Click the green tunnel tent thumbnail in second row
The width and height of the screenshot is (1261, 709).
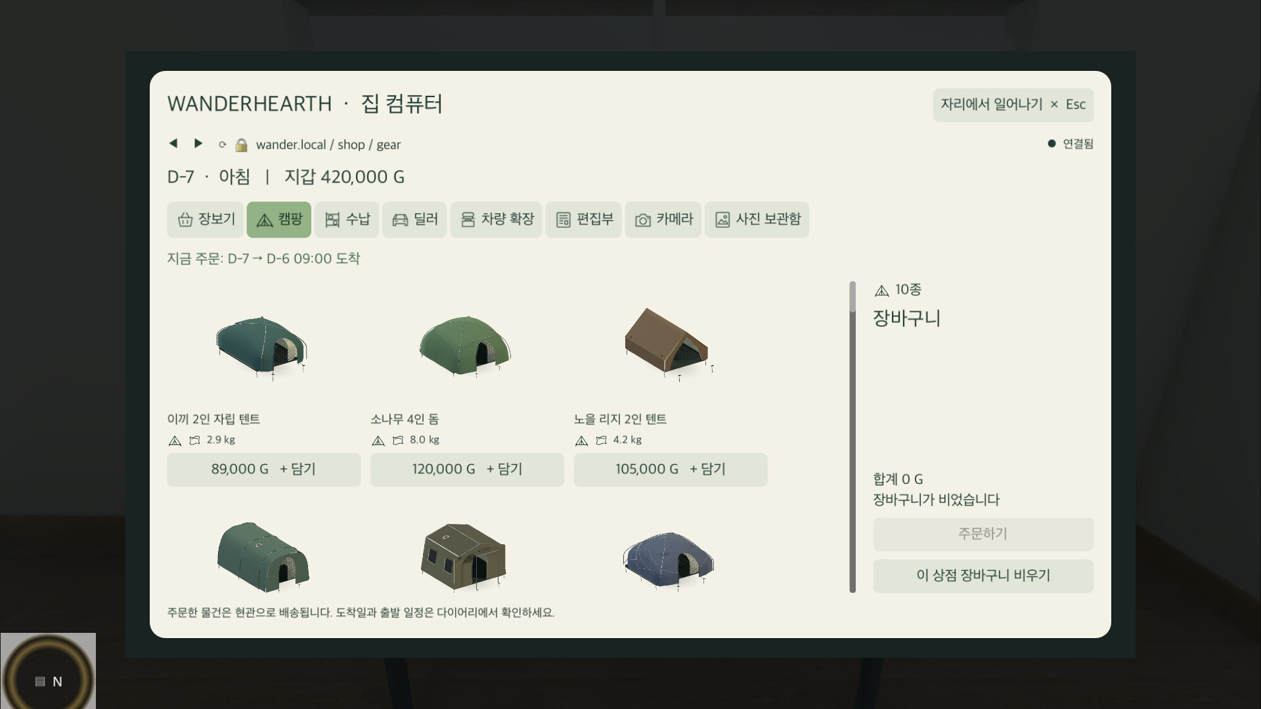click(x=263, y=556)
